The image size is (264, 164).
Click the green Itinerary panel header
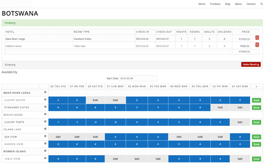[132, 23]
